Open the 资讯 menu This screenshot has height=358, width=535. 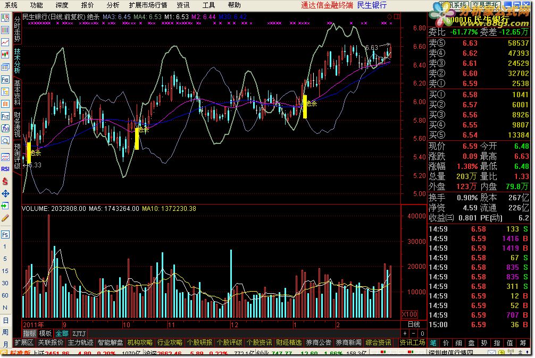[x=183, y=5]
